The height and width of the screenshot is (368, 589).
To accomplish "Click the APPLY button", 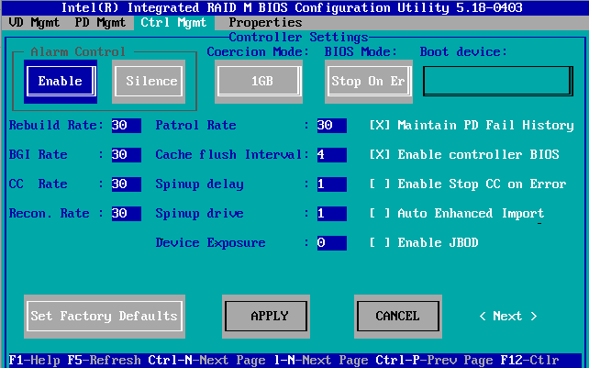I will point(266,316).
